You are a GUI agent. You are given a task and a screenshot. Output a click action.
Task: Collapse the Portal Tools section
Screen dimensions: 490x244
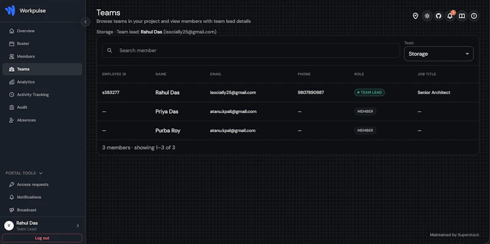(x=24, y=173)
